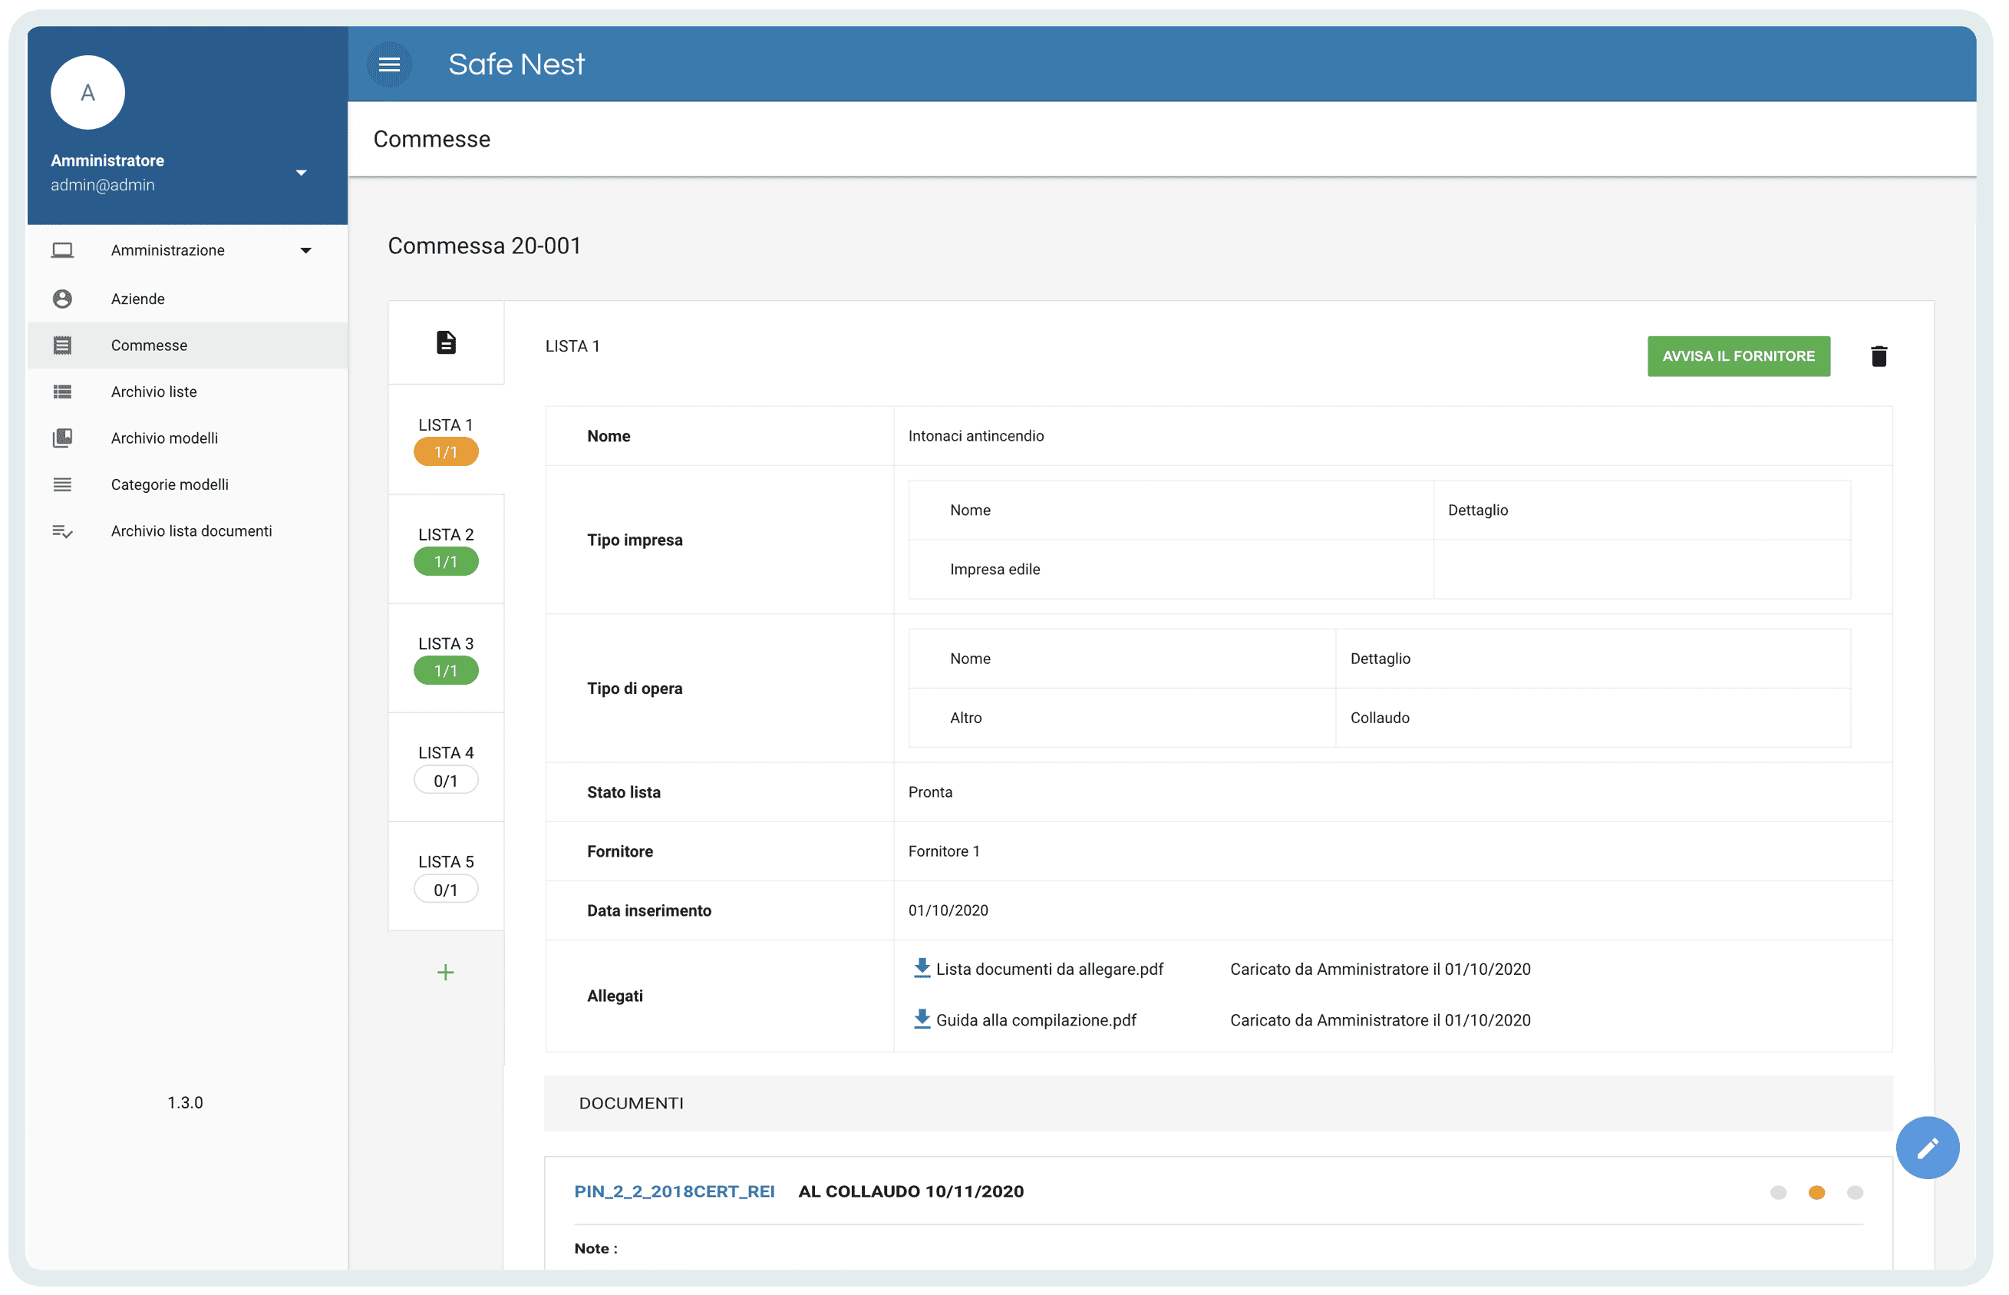
Task: Open the hamburger menu in header
Action: (x=389, y=64)
